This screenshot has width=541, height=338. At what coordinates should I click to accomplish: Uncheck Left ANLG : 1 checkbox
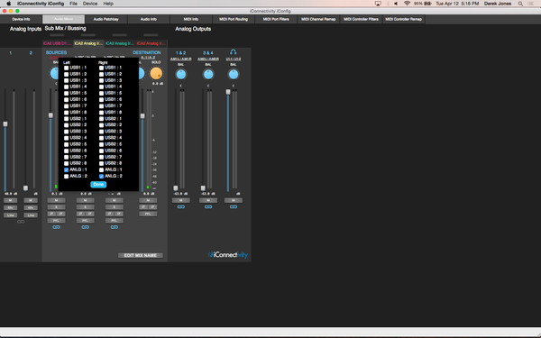coord(66,169)
